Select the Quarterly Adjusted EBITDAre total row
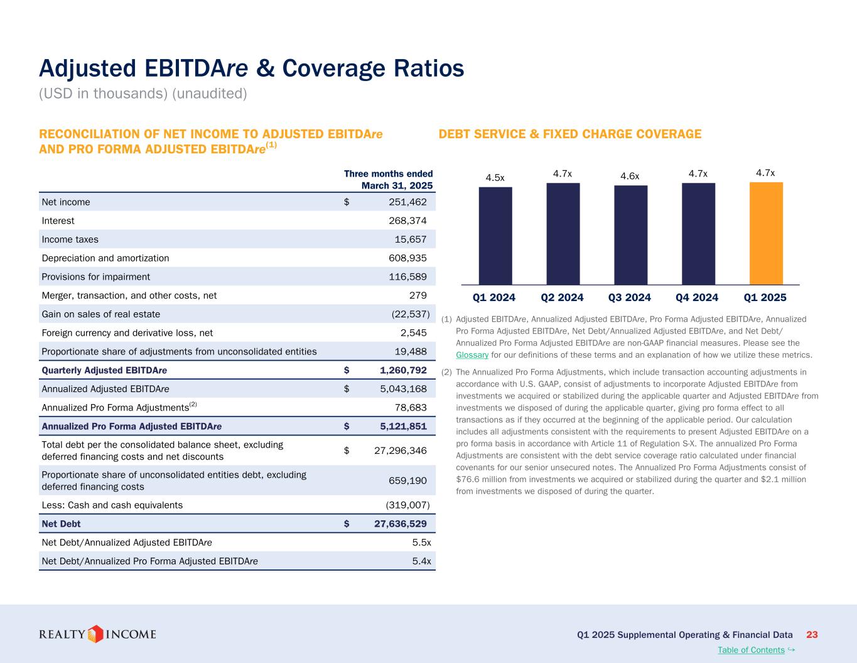This screenshot has width=857, height=663. pos(237,370)
